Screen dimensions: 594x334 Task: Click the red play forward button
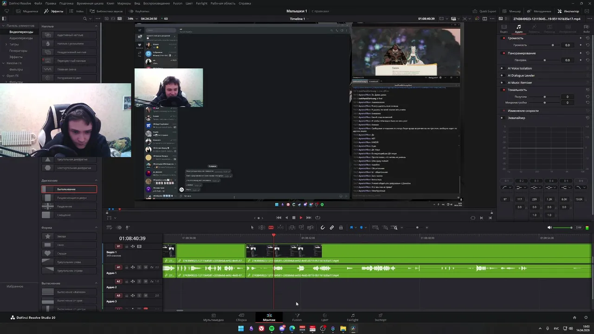301,218
